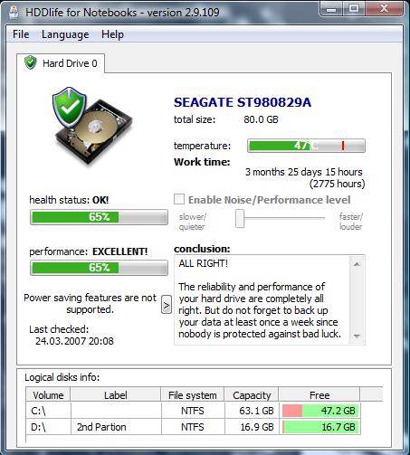Close the HDDlife window
This screenshot has width=410, height=455.
coord(384,8)
